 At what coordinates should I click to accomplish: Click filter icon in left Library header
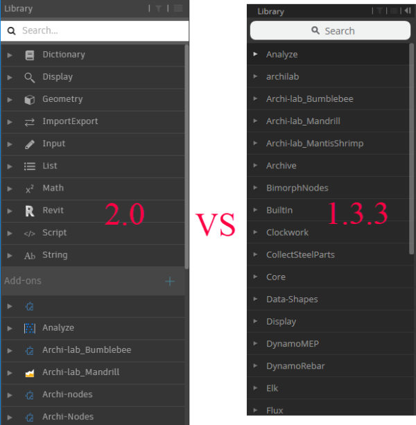click(158, 9)
